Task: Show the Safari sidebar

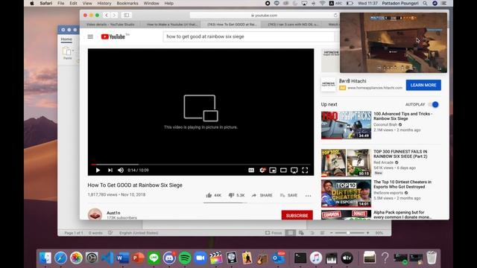Action: coord(126,15)
